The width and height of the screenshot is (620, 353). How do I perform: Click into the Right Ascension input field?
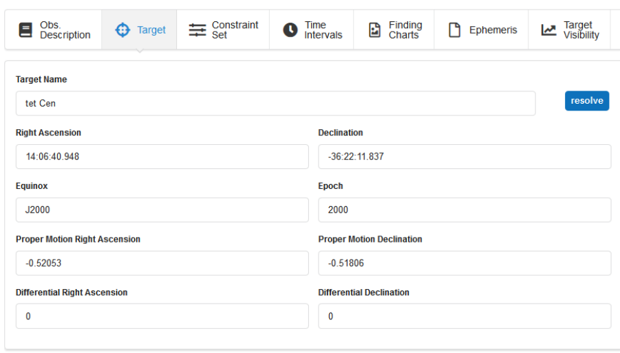[162, 157]
